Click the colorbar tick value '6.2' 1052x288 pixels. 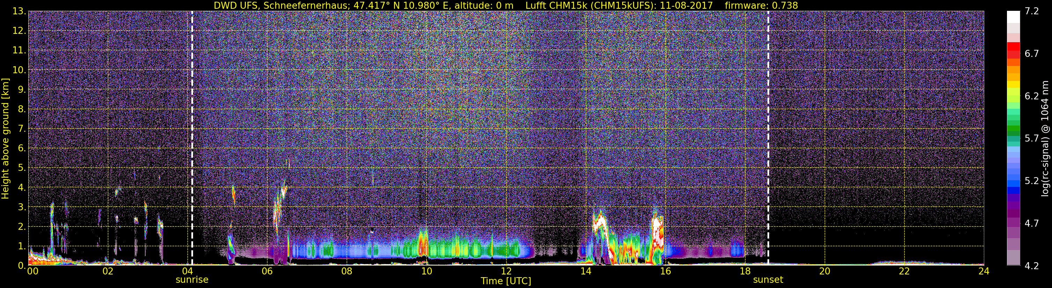(x=1032, y=96)
